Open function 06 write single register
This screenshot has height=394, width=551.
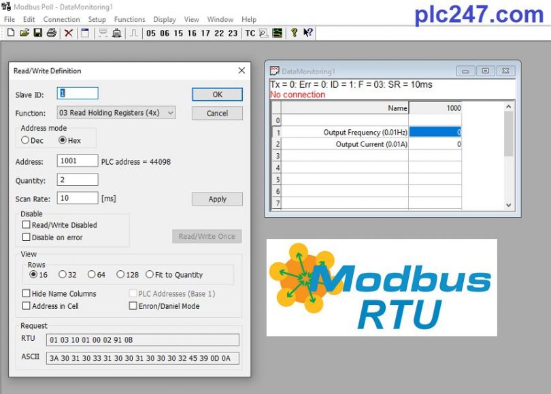point(165,33)
